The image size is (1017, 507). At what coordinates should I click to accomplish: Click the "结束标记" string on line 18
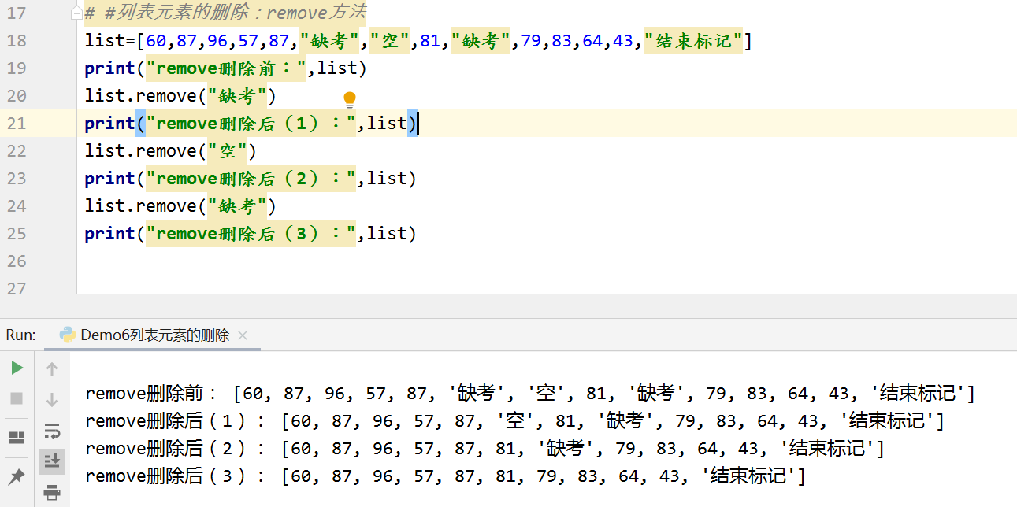point(693,41)
